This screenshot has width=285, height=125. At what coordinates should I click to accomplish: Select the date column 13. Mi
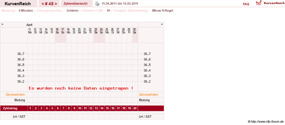pos(41,31)
